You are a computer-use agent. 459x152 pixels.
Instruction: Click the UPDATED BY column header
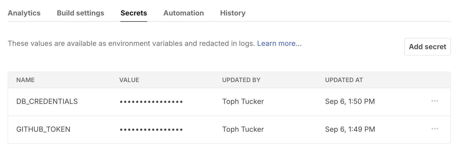241,80
